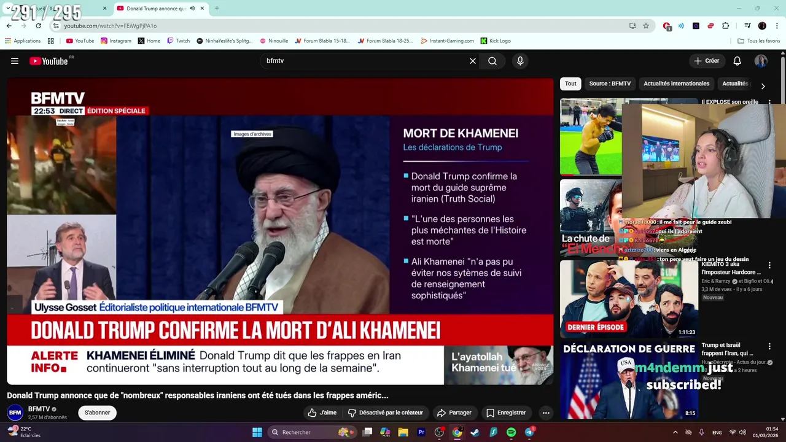This screenshot has width=786, height=442.
Task: Save video with Enregistrer
Action: pos(507,413)
